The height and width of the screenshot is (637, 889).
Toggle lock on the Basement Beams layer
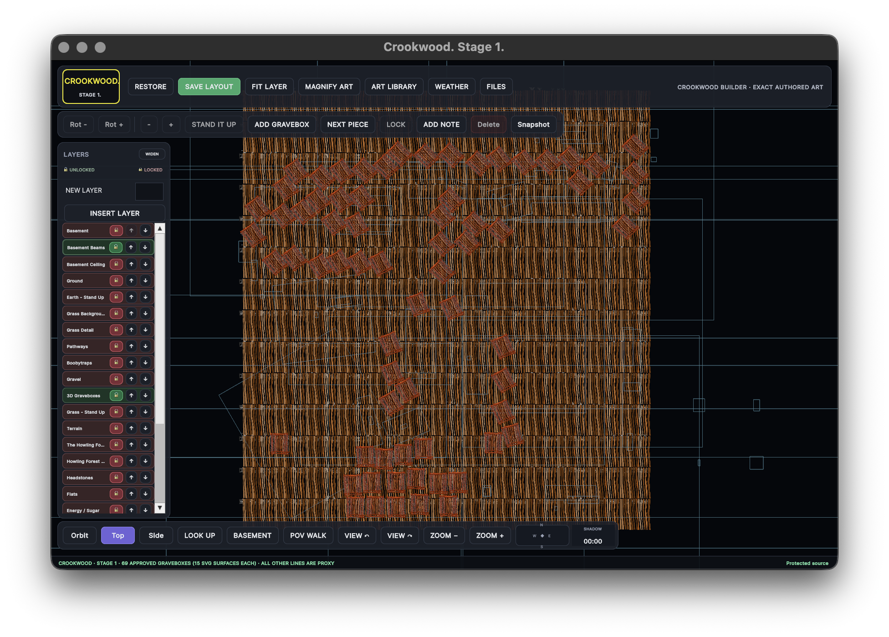[x=116, y=247]
